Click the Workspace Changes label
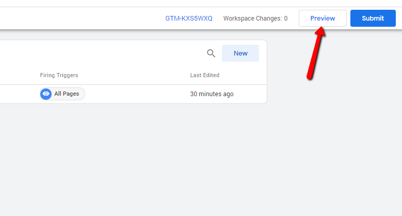The image size is (402, 216). pos(252,19)
